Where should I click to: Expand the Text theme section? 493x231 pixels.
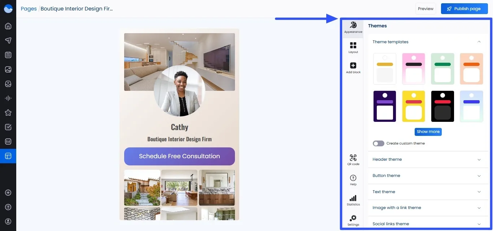point(428,192)
